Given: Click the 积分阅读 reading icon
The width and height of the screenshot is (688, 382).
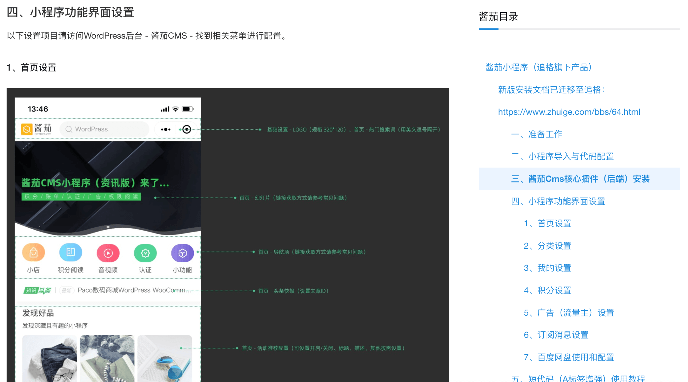Looking at the screenshot, I should tap(71, 253).
